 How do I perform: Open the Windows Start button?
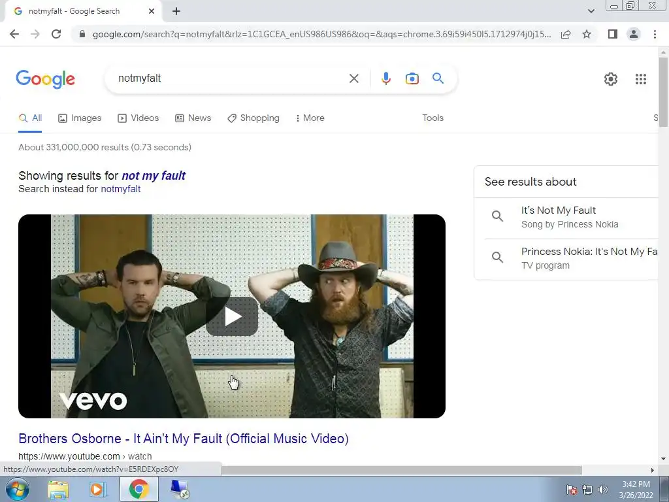tap(18, 489)
